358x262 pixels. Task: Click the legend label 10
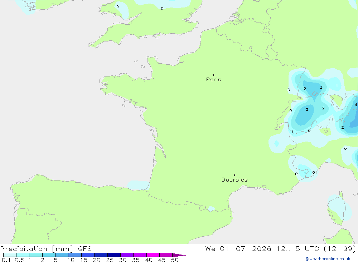pos(71,260)
